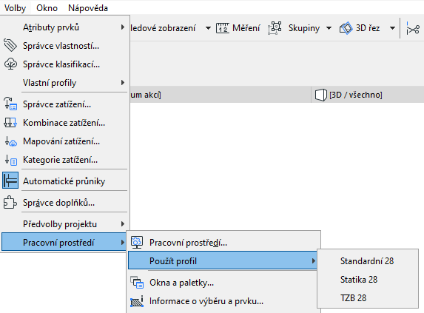Click Správce zatížení icon
The height and width of the screenshot is (313, 424).
click(10, 104)
